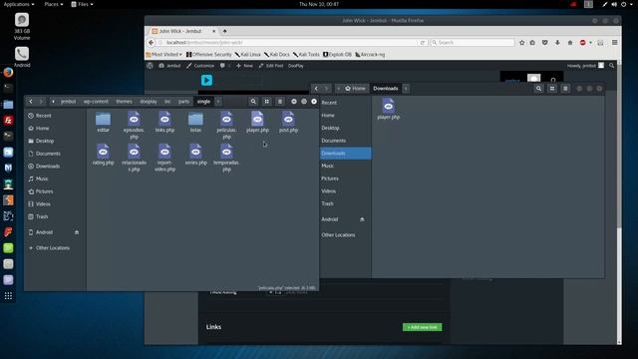The height and width of the screenshot is (359, 638).
Task: Go back in the Downloads window
Action: click(316, 89)
